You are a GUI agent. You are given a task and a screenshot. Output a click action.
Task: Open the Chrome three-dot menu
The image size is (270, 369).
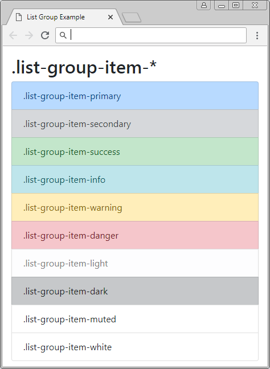coord(257,35)
